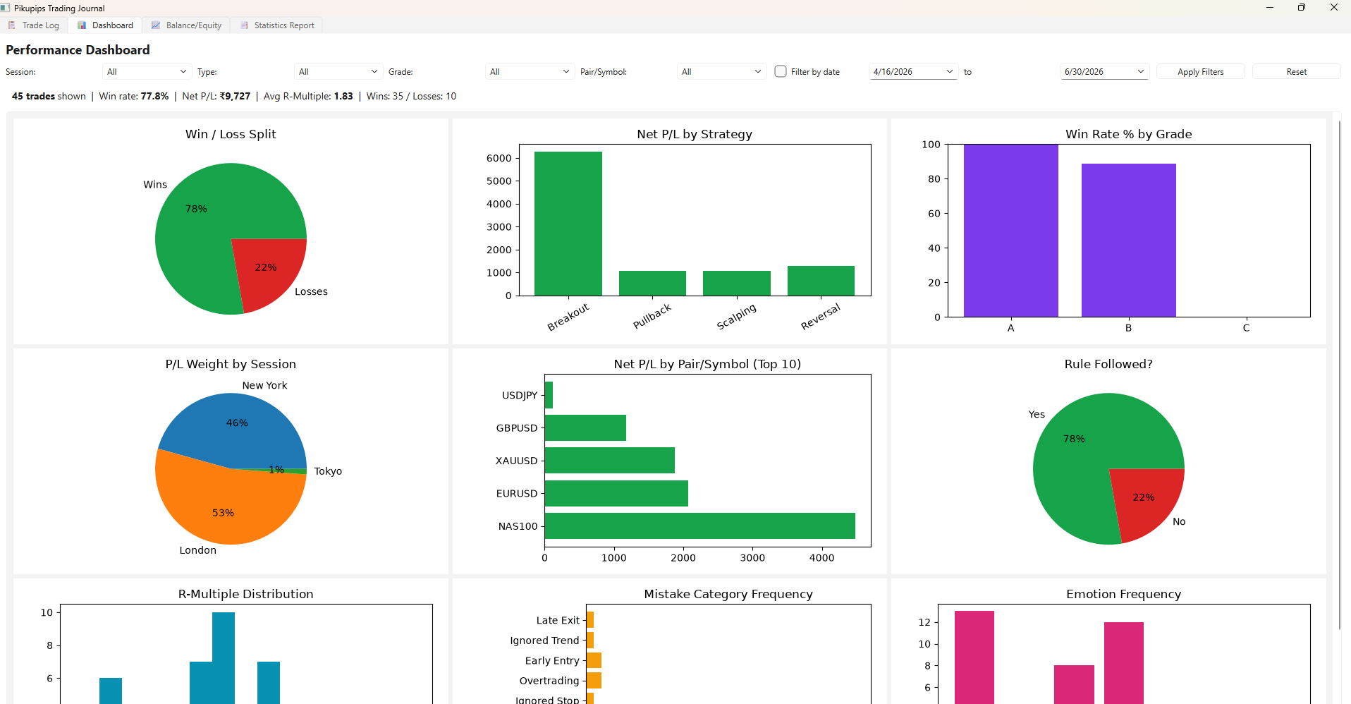Viewport: 1351px width, 704px height.
Task: Minimize the Pikupips Trading Journal window
Action: 1270,8
